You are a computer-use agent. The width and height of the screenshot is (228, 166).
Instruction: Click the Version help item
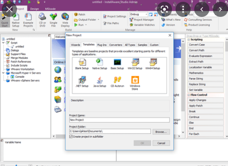click(168, 25)
